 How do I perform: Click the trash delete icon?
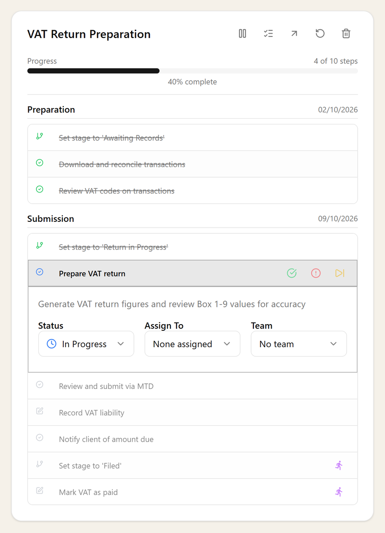click(346, 34)
